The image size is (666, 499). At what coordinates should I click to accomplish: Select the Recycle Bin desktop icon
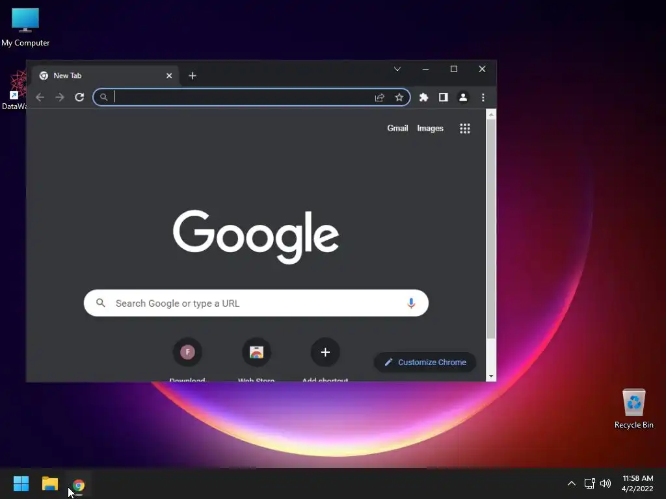tap(633, 409)
